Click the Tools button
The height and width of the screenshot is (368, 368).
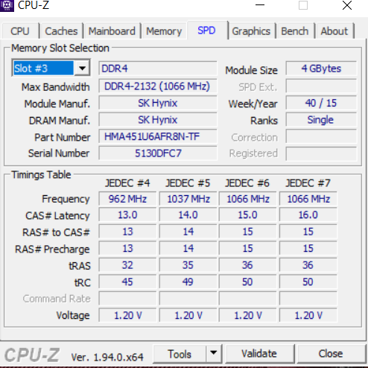[x=180, y=354]
